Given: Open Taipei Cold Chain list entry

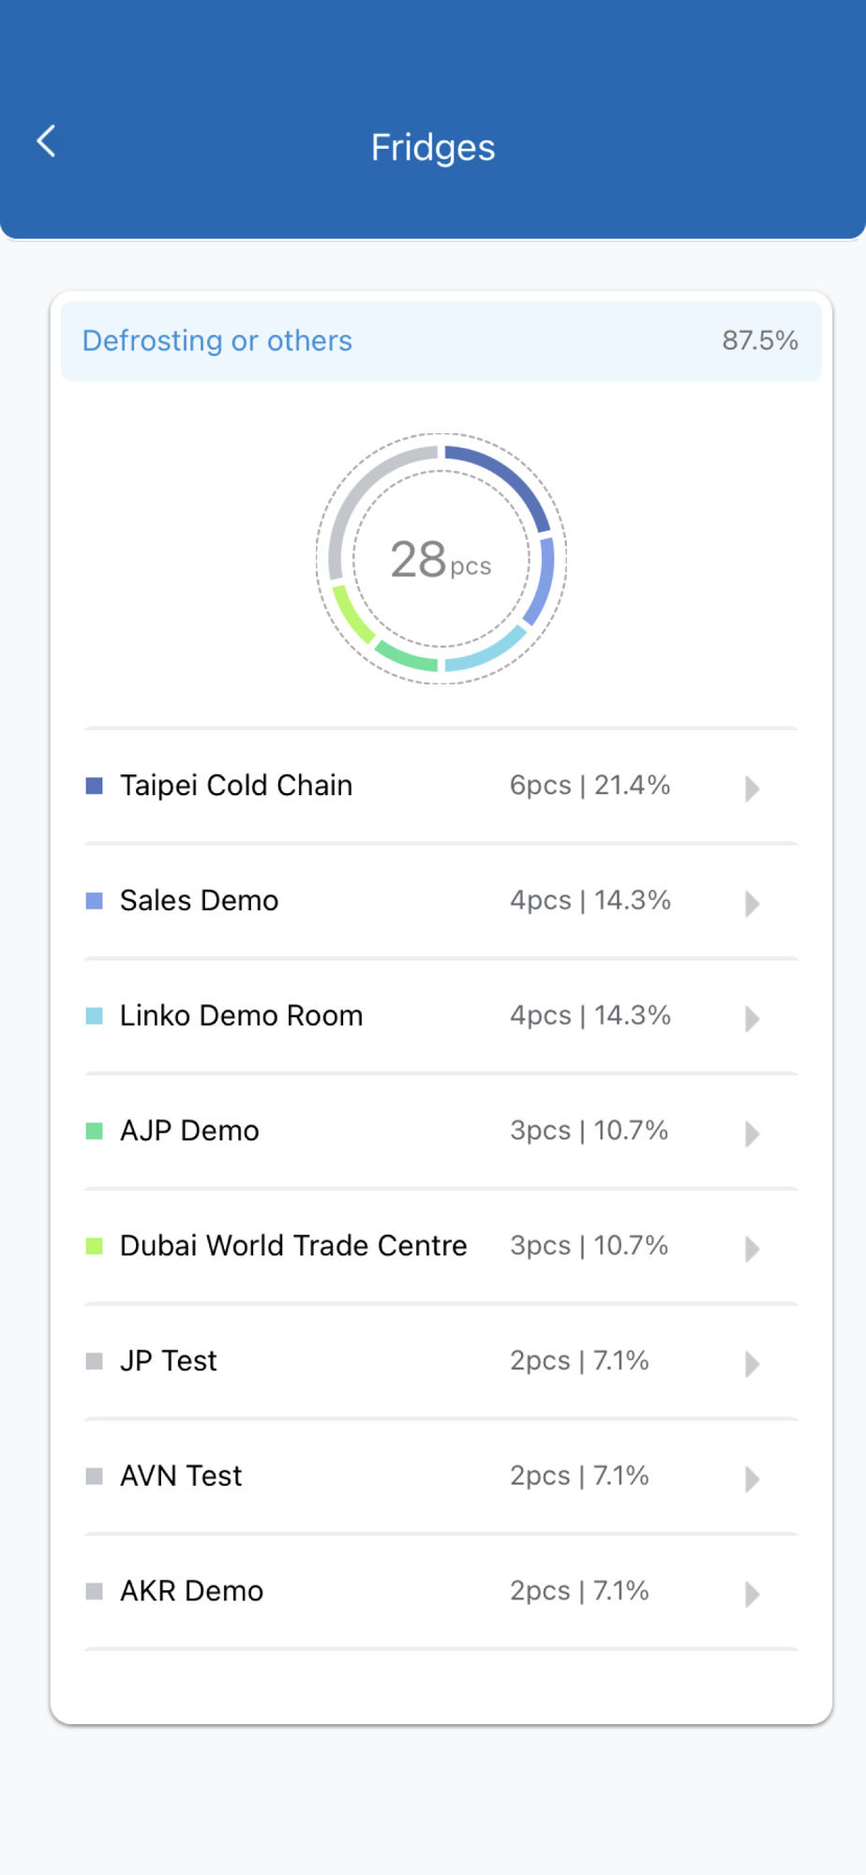Looking at the screenshot, I should pyautogui.click(x=236, y=786).
